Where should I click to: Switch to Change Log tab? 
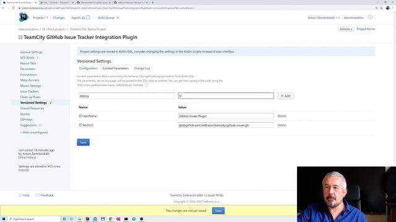(142, 68)
